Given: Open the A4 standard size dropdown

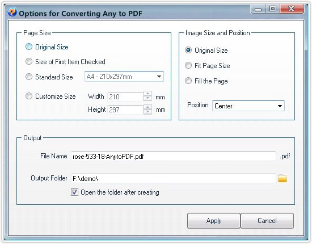Looking at the screenshot, I should tap(124, 77).
